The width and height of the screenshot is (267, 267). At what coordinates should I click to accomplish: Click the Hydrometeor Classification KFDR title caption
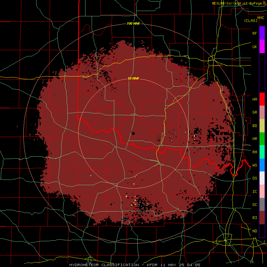135,265
